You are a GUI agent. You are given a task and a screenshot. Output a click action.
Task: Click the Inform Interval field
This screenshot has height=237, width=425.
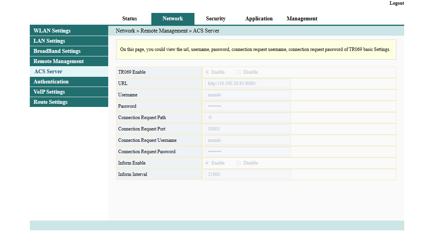coord(248,174)
